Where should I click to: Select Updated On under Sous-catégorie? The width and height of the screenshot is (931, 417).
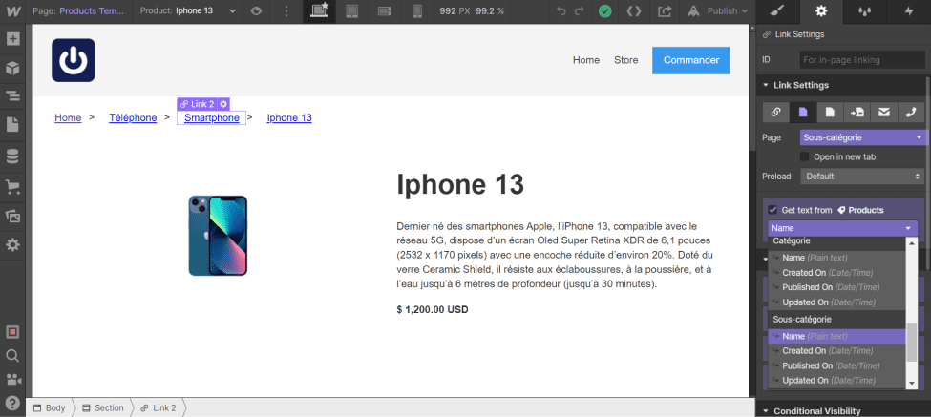[837, 380]
